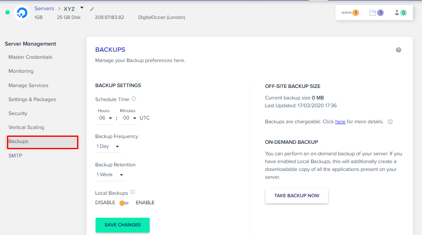Click the Local Backups info icon
This screenshot has height=235, width=422.
pos(133,192)
